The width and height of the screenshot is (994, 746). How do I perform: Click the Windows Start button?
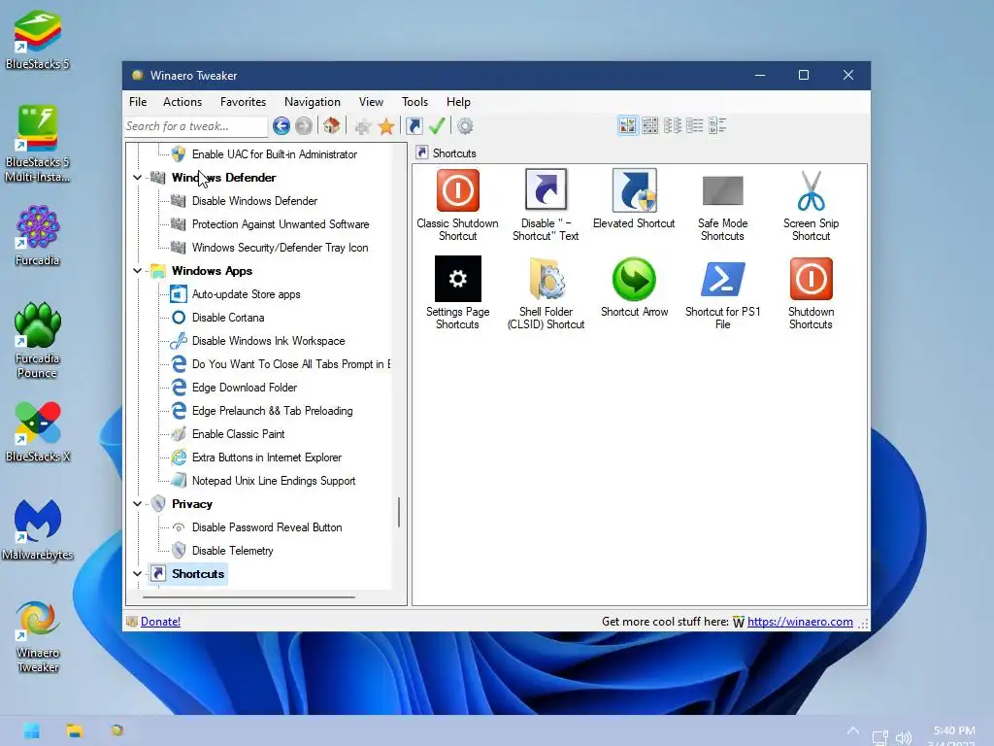(x=31, y=730)
